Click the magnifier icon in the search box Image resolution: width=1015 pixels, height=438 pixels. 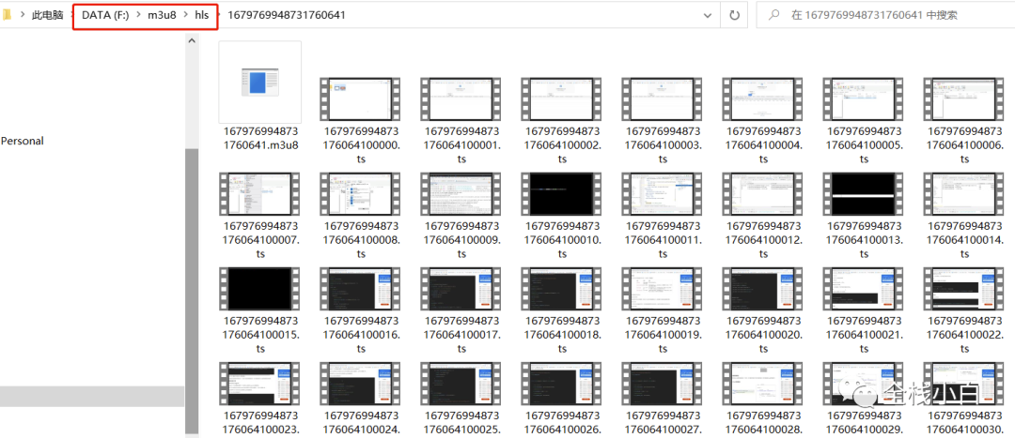coord(773,15)
